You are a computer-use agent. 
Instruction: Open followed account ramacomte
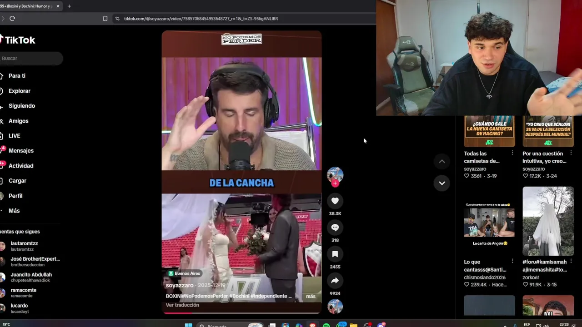pyautogui.click(x=23, y=292)
